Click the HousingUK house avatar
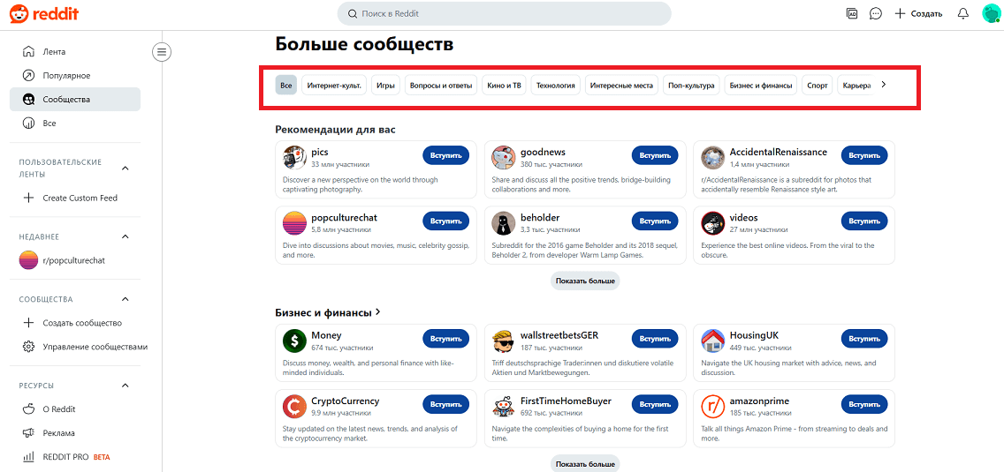Screen dimensions: 1004x472 tap(712, 341)
